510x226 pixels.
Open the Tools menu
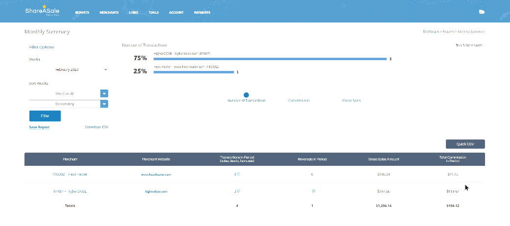coord(154,13)
